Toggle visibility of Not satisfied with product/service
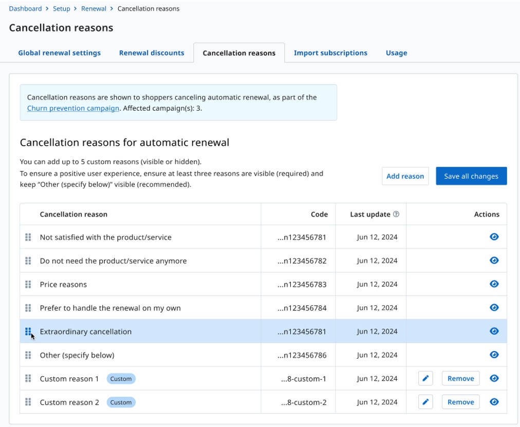 [x=494, y=237]
